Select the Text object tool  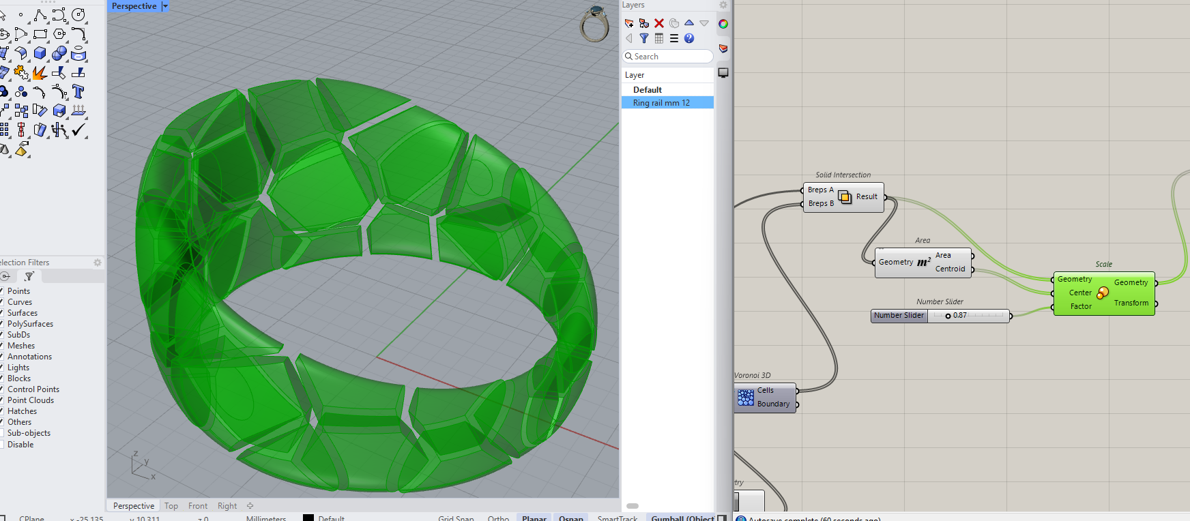coord(78,91)
